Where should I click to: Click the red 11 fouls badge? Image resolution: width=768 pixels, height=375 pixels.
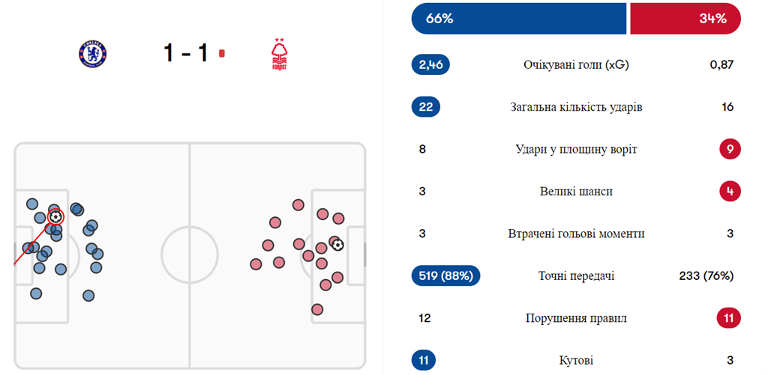[x=729, y=318]
